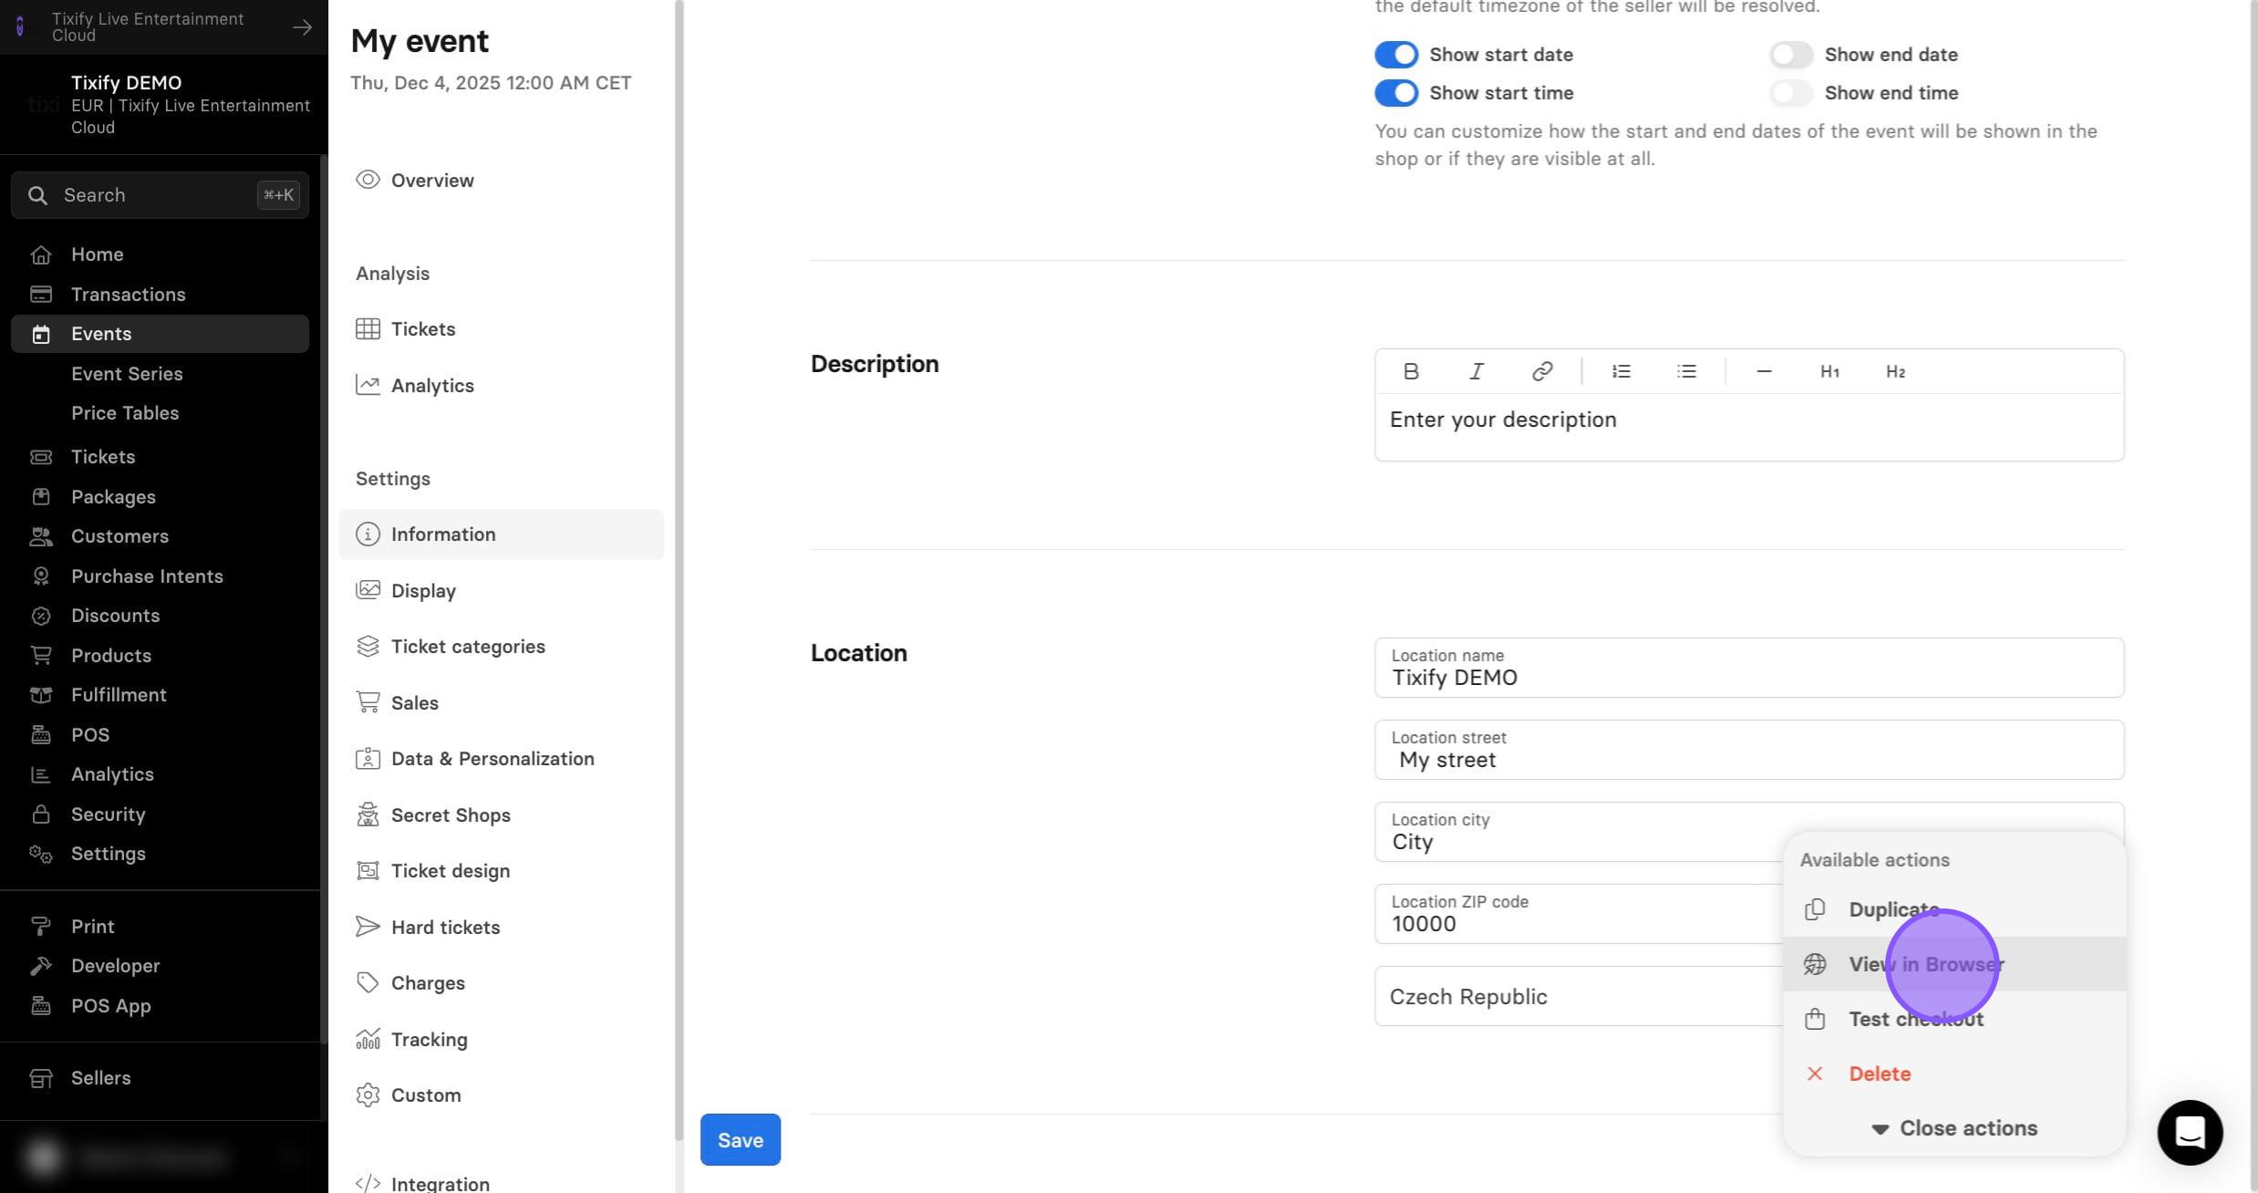Click the Location name field
Image resolution: width=2258 pixels, height=1193 pixels.
[x=1749, y=668]
